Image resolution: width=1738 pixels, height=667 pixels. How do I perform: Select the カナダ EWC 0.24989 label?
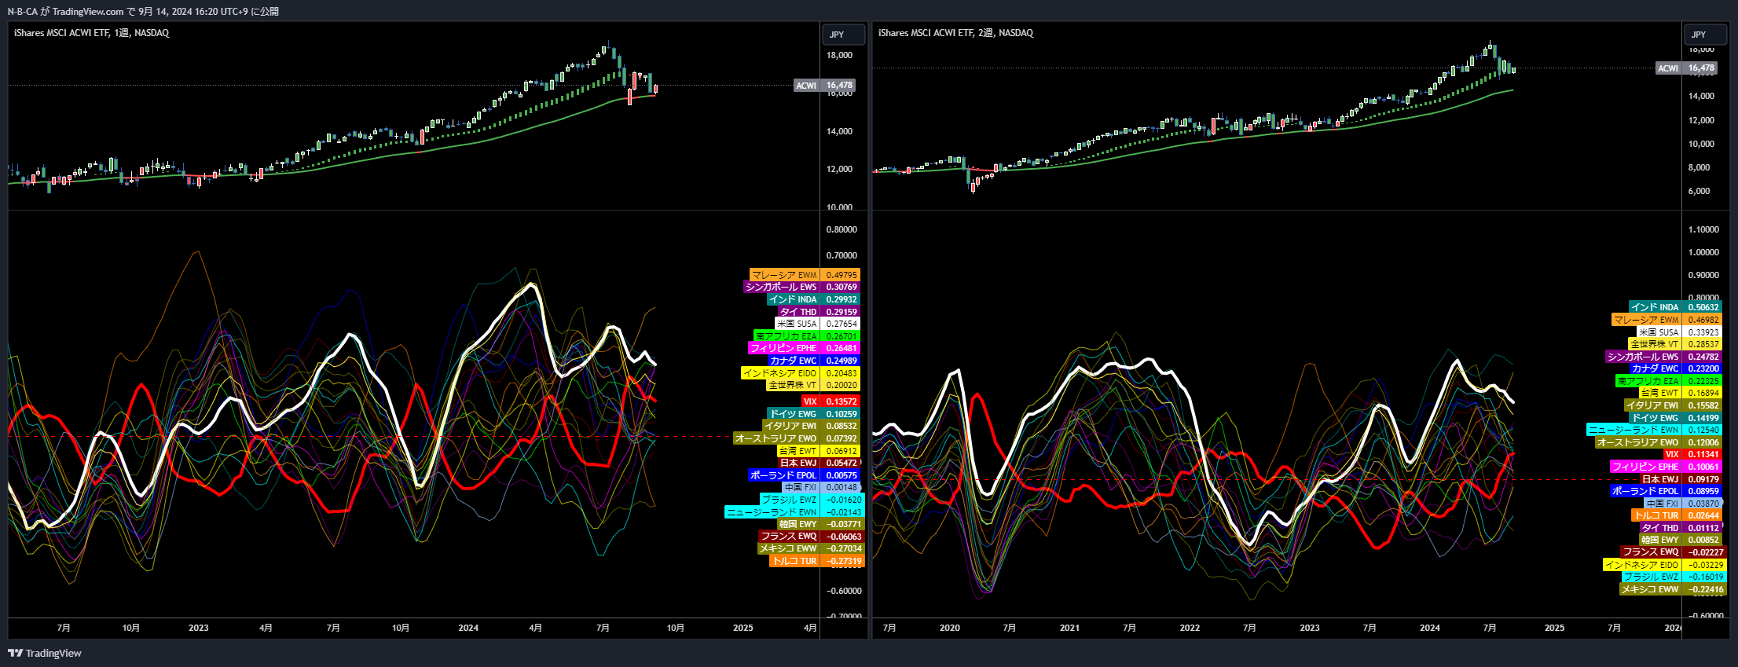(x=813, y=361)
